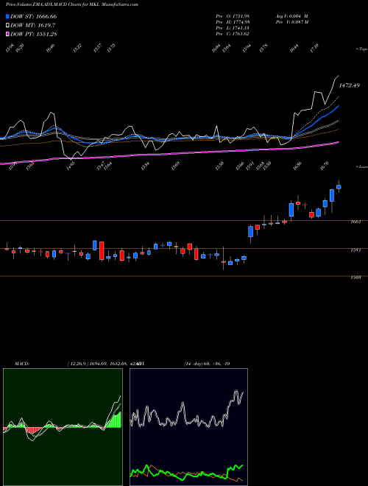
Task: Click the 1581 horizontal level label
Action: click(356, 250)
